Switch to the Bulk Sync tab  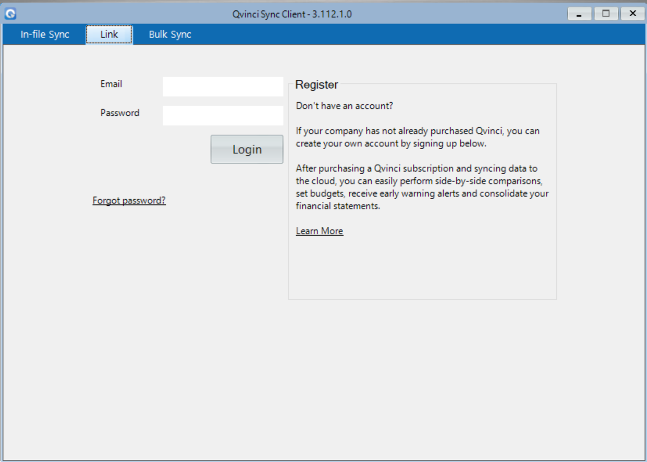170,34
